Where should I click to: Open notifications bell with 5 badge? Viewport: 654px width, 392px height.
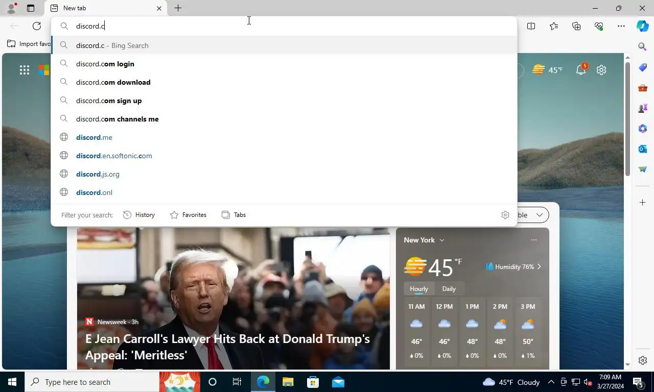click(x=581, y=69)
